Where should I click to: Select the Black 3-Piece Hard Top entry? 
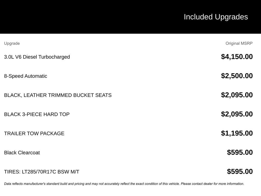click(37, 114)
